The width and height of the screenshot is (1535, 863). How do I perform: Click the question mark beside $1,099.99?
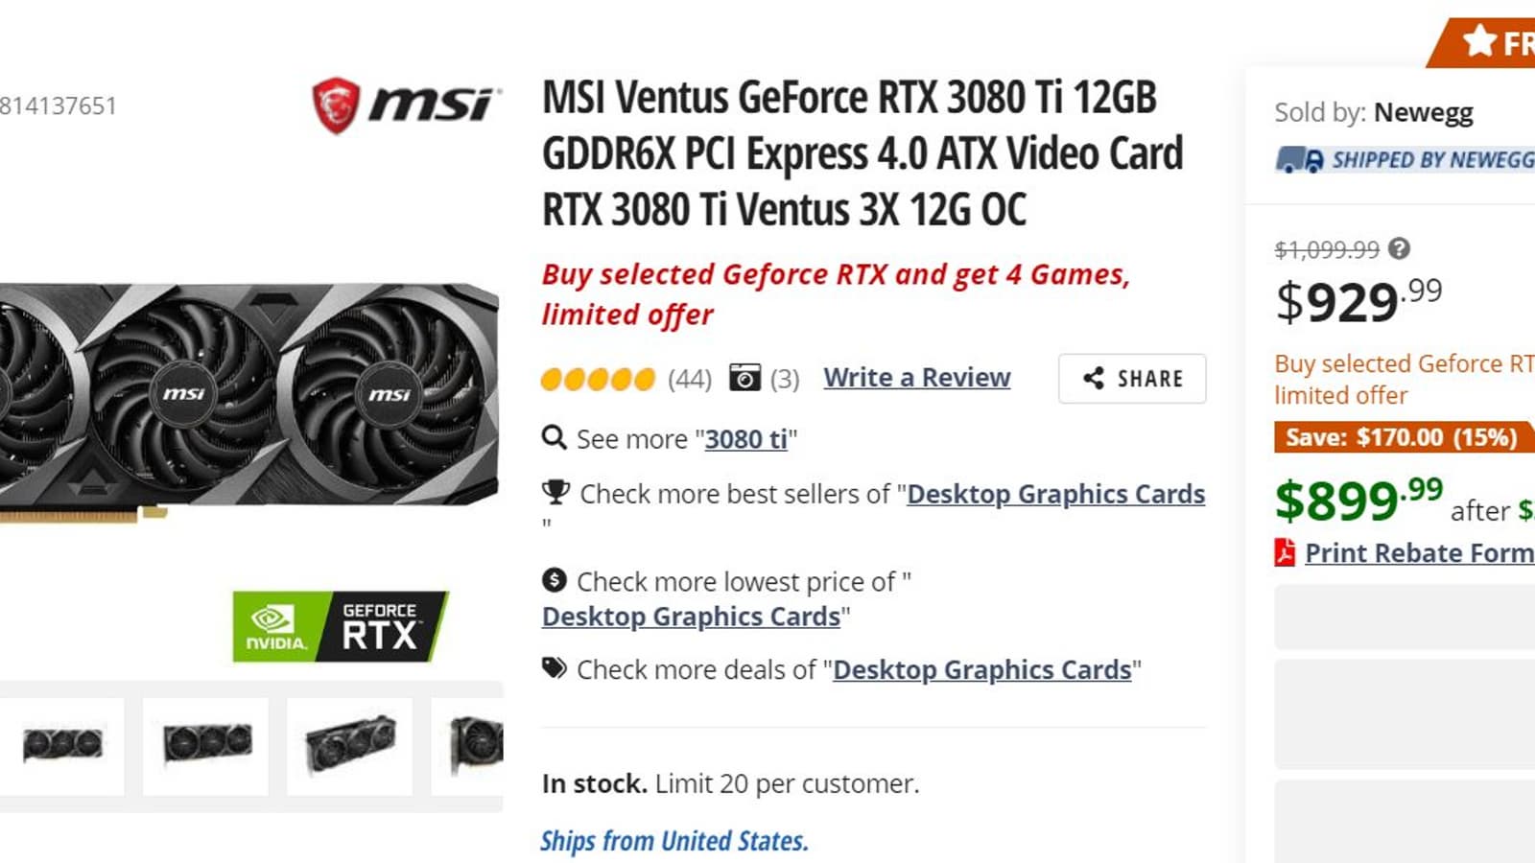tap(1400, 249)
